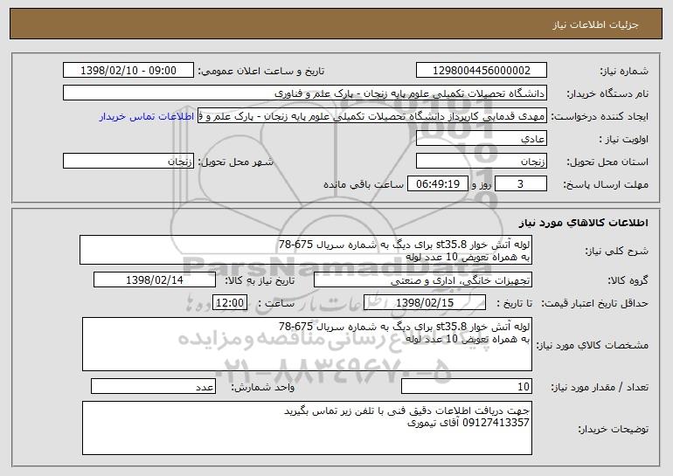Click the label واحد شمارش
Screen dimensions: 673x476
click(263, 388)
